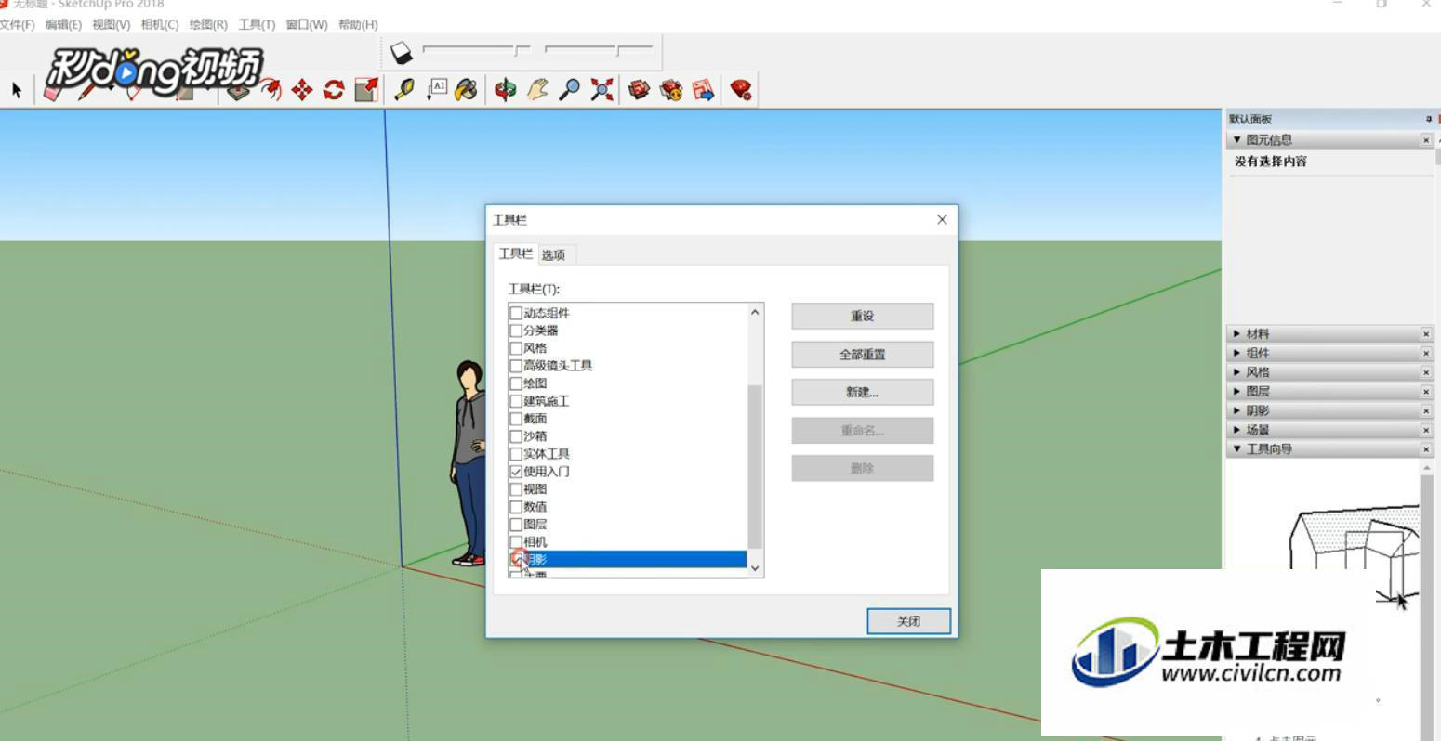Click the 重设 button
This screenshot has height=741, width=1441.
tap(863, 316)
